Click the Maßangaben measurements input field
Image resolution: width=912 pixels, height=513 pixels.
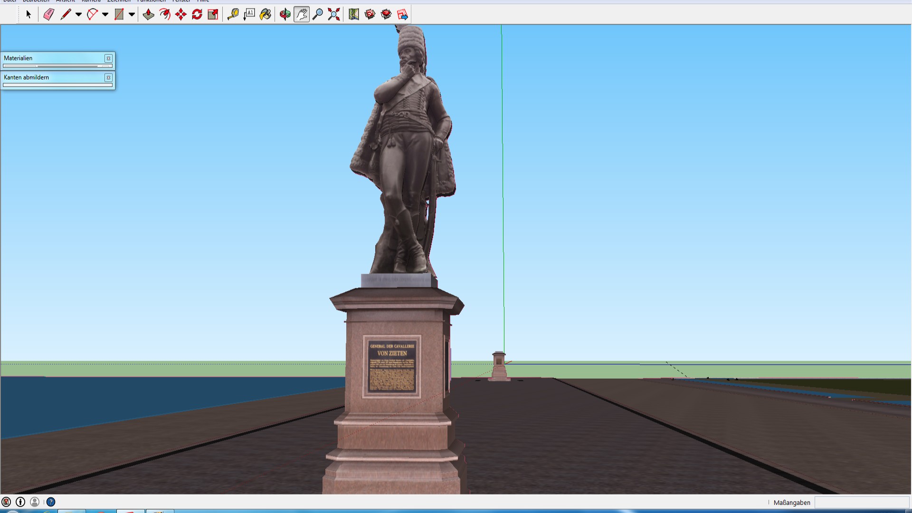click(861, 503)
